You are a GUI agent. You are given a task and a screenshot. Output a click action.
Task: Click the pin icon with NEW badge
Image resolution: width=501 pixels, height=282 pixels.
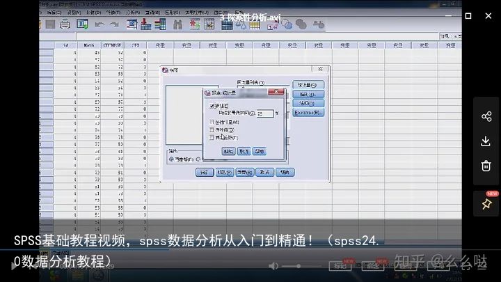tap(486, 203)
